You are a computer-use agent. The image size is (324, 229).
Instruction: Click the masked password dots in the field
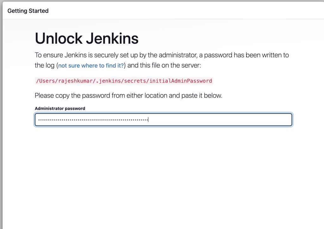pos(92,120)
